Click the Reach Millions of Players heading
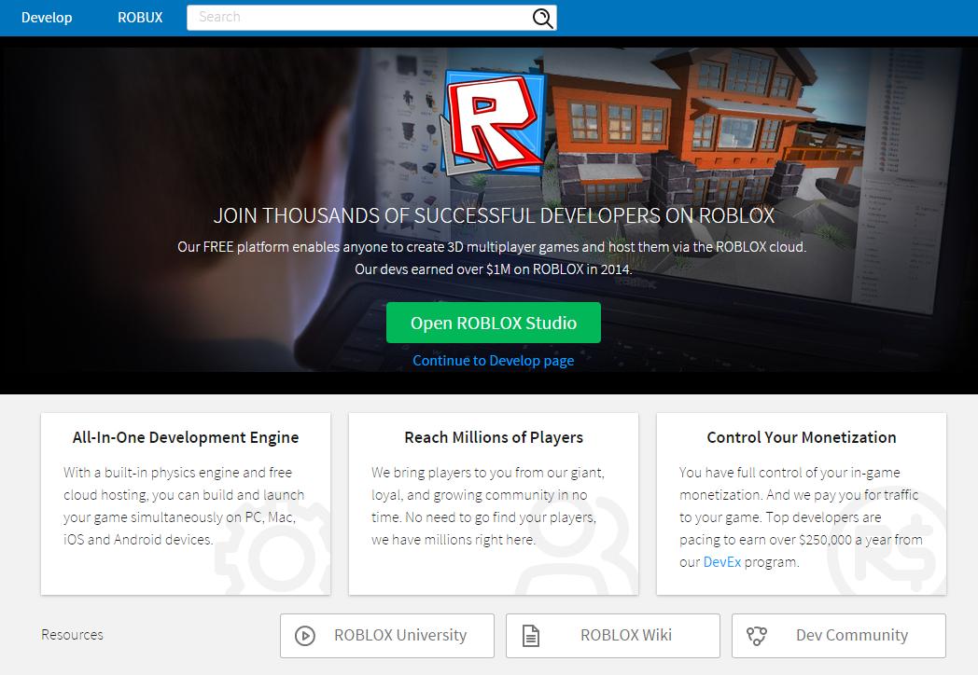Screen dimensions: 978x675 494,437
